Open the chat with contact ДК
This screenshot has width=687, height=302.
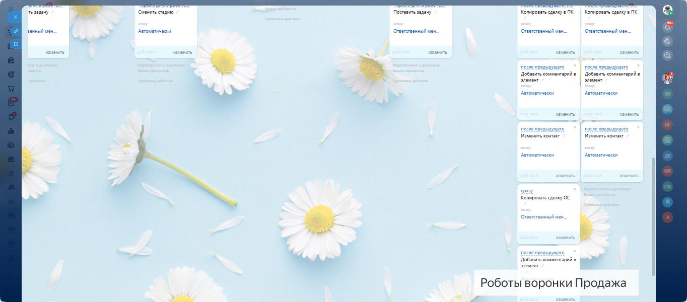tap(667, 156)
